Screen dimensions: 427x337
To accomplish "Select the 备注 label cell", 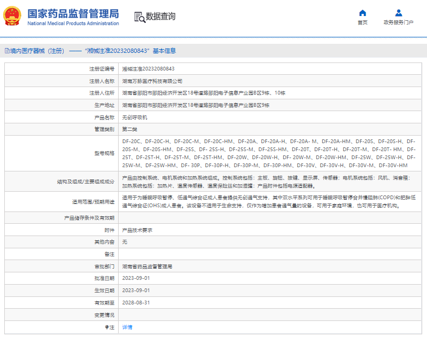I will click(61, 254).
